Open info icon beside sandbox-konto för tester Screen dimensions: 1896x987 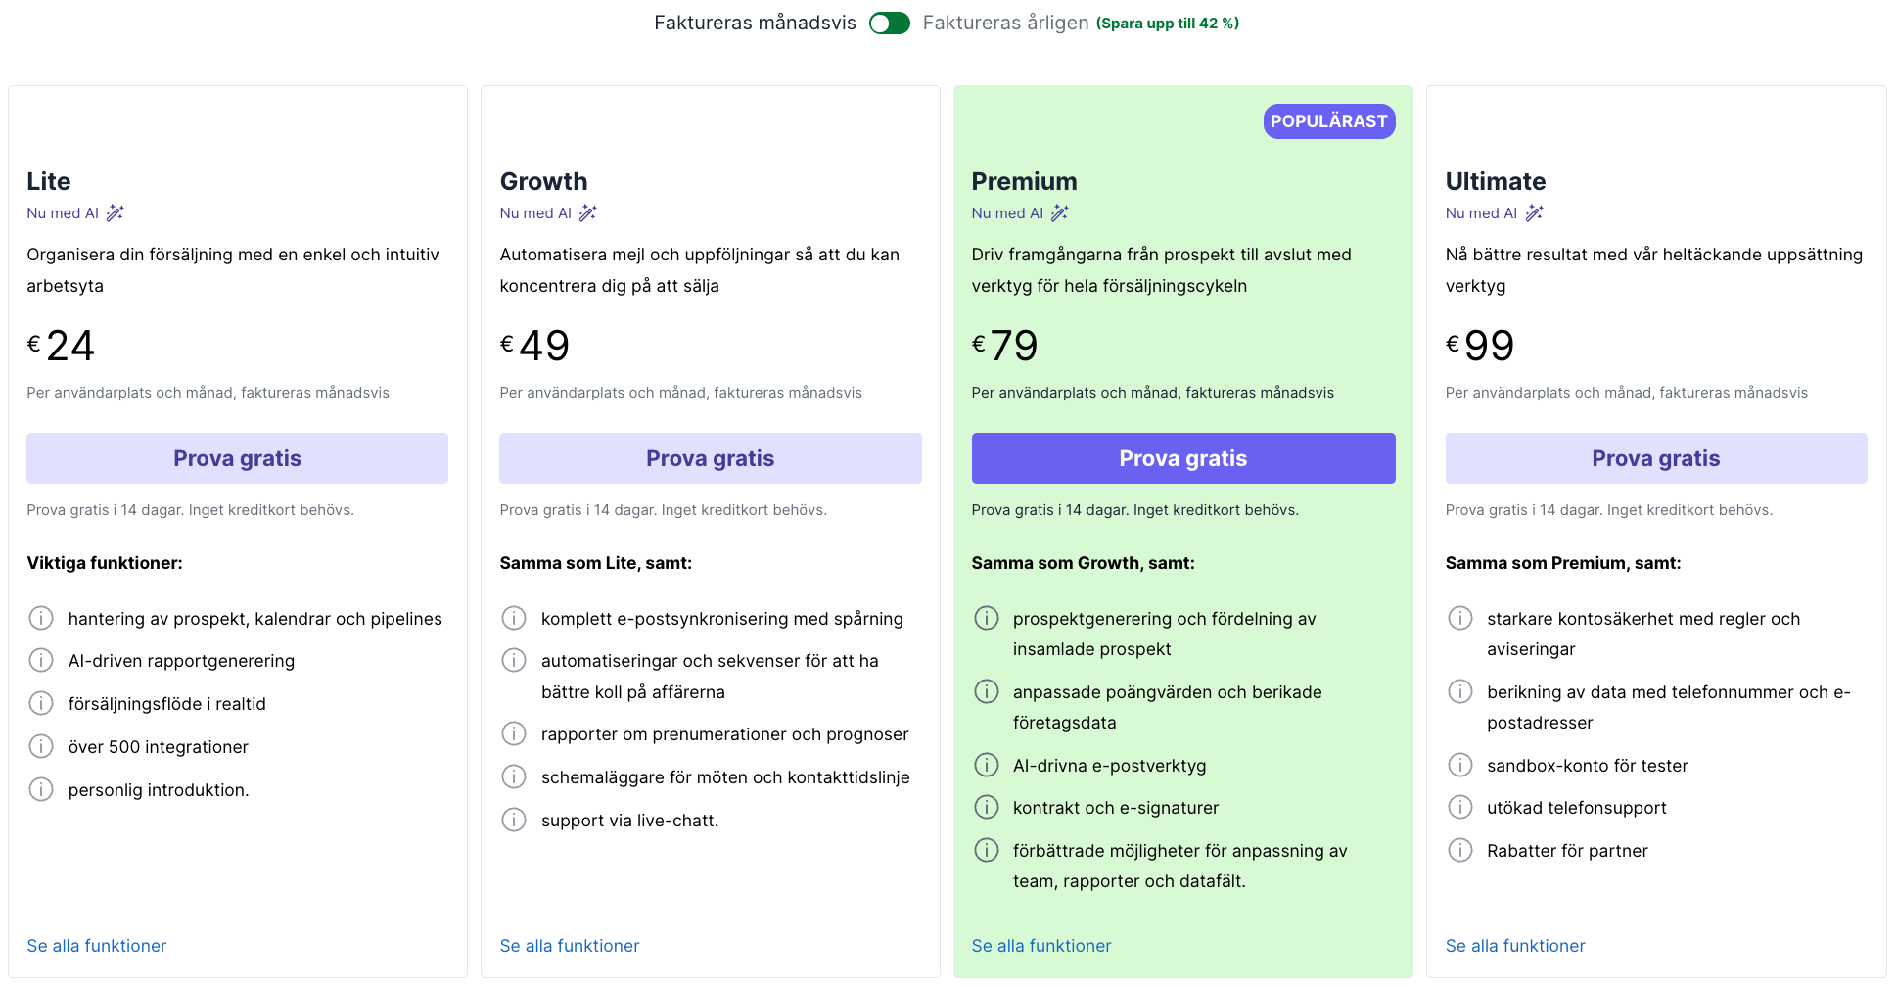1460,766
